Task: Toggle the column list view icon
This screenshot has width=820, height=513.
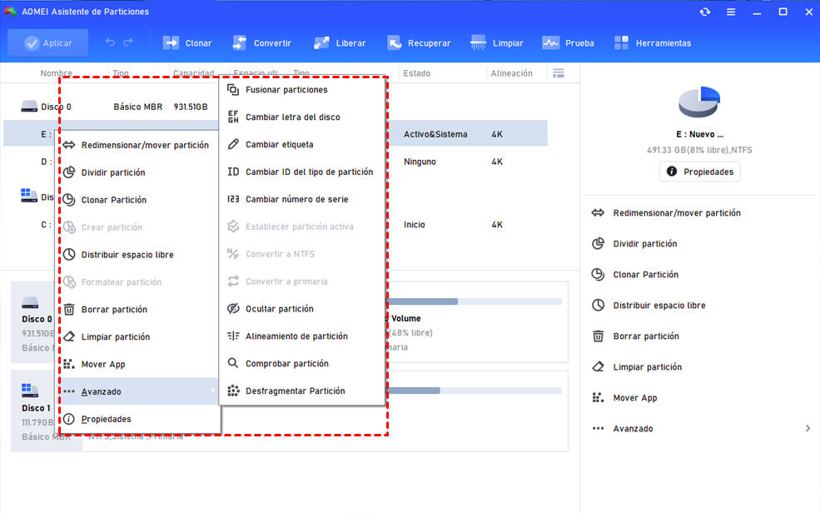Action: click(x=559, y=73)
